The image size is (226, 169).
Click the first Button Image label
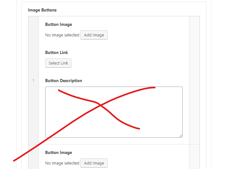point(58,24)
